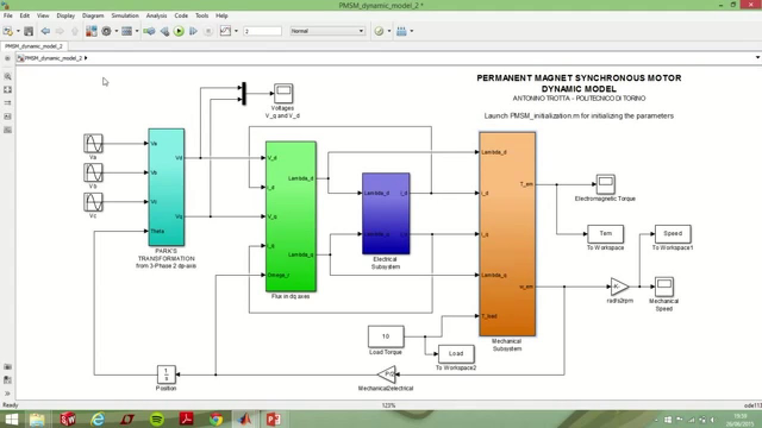The image size is (762, 428).
Task: Navigate back using the blue left arrow
Action: click(x=45, y=31)
